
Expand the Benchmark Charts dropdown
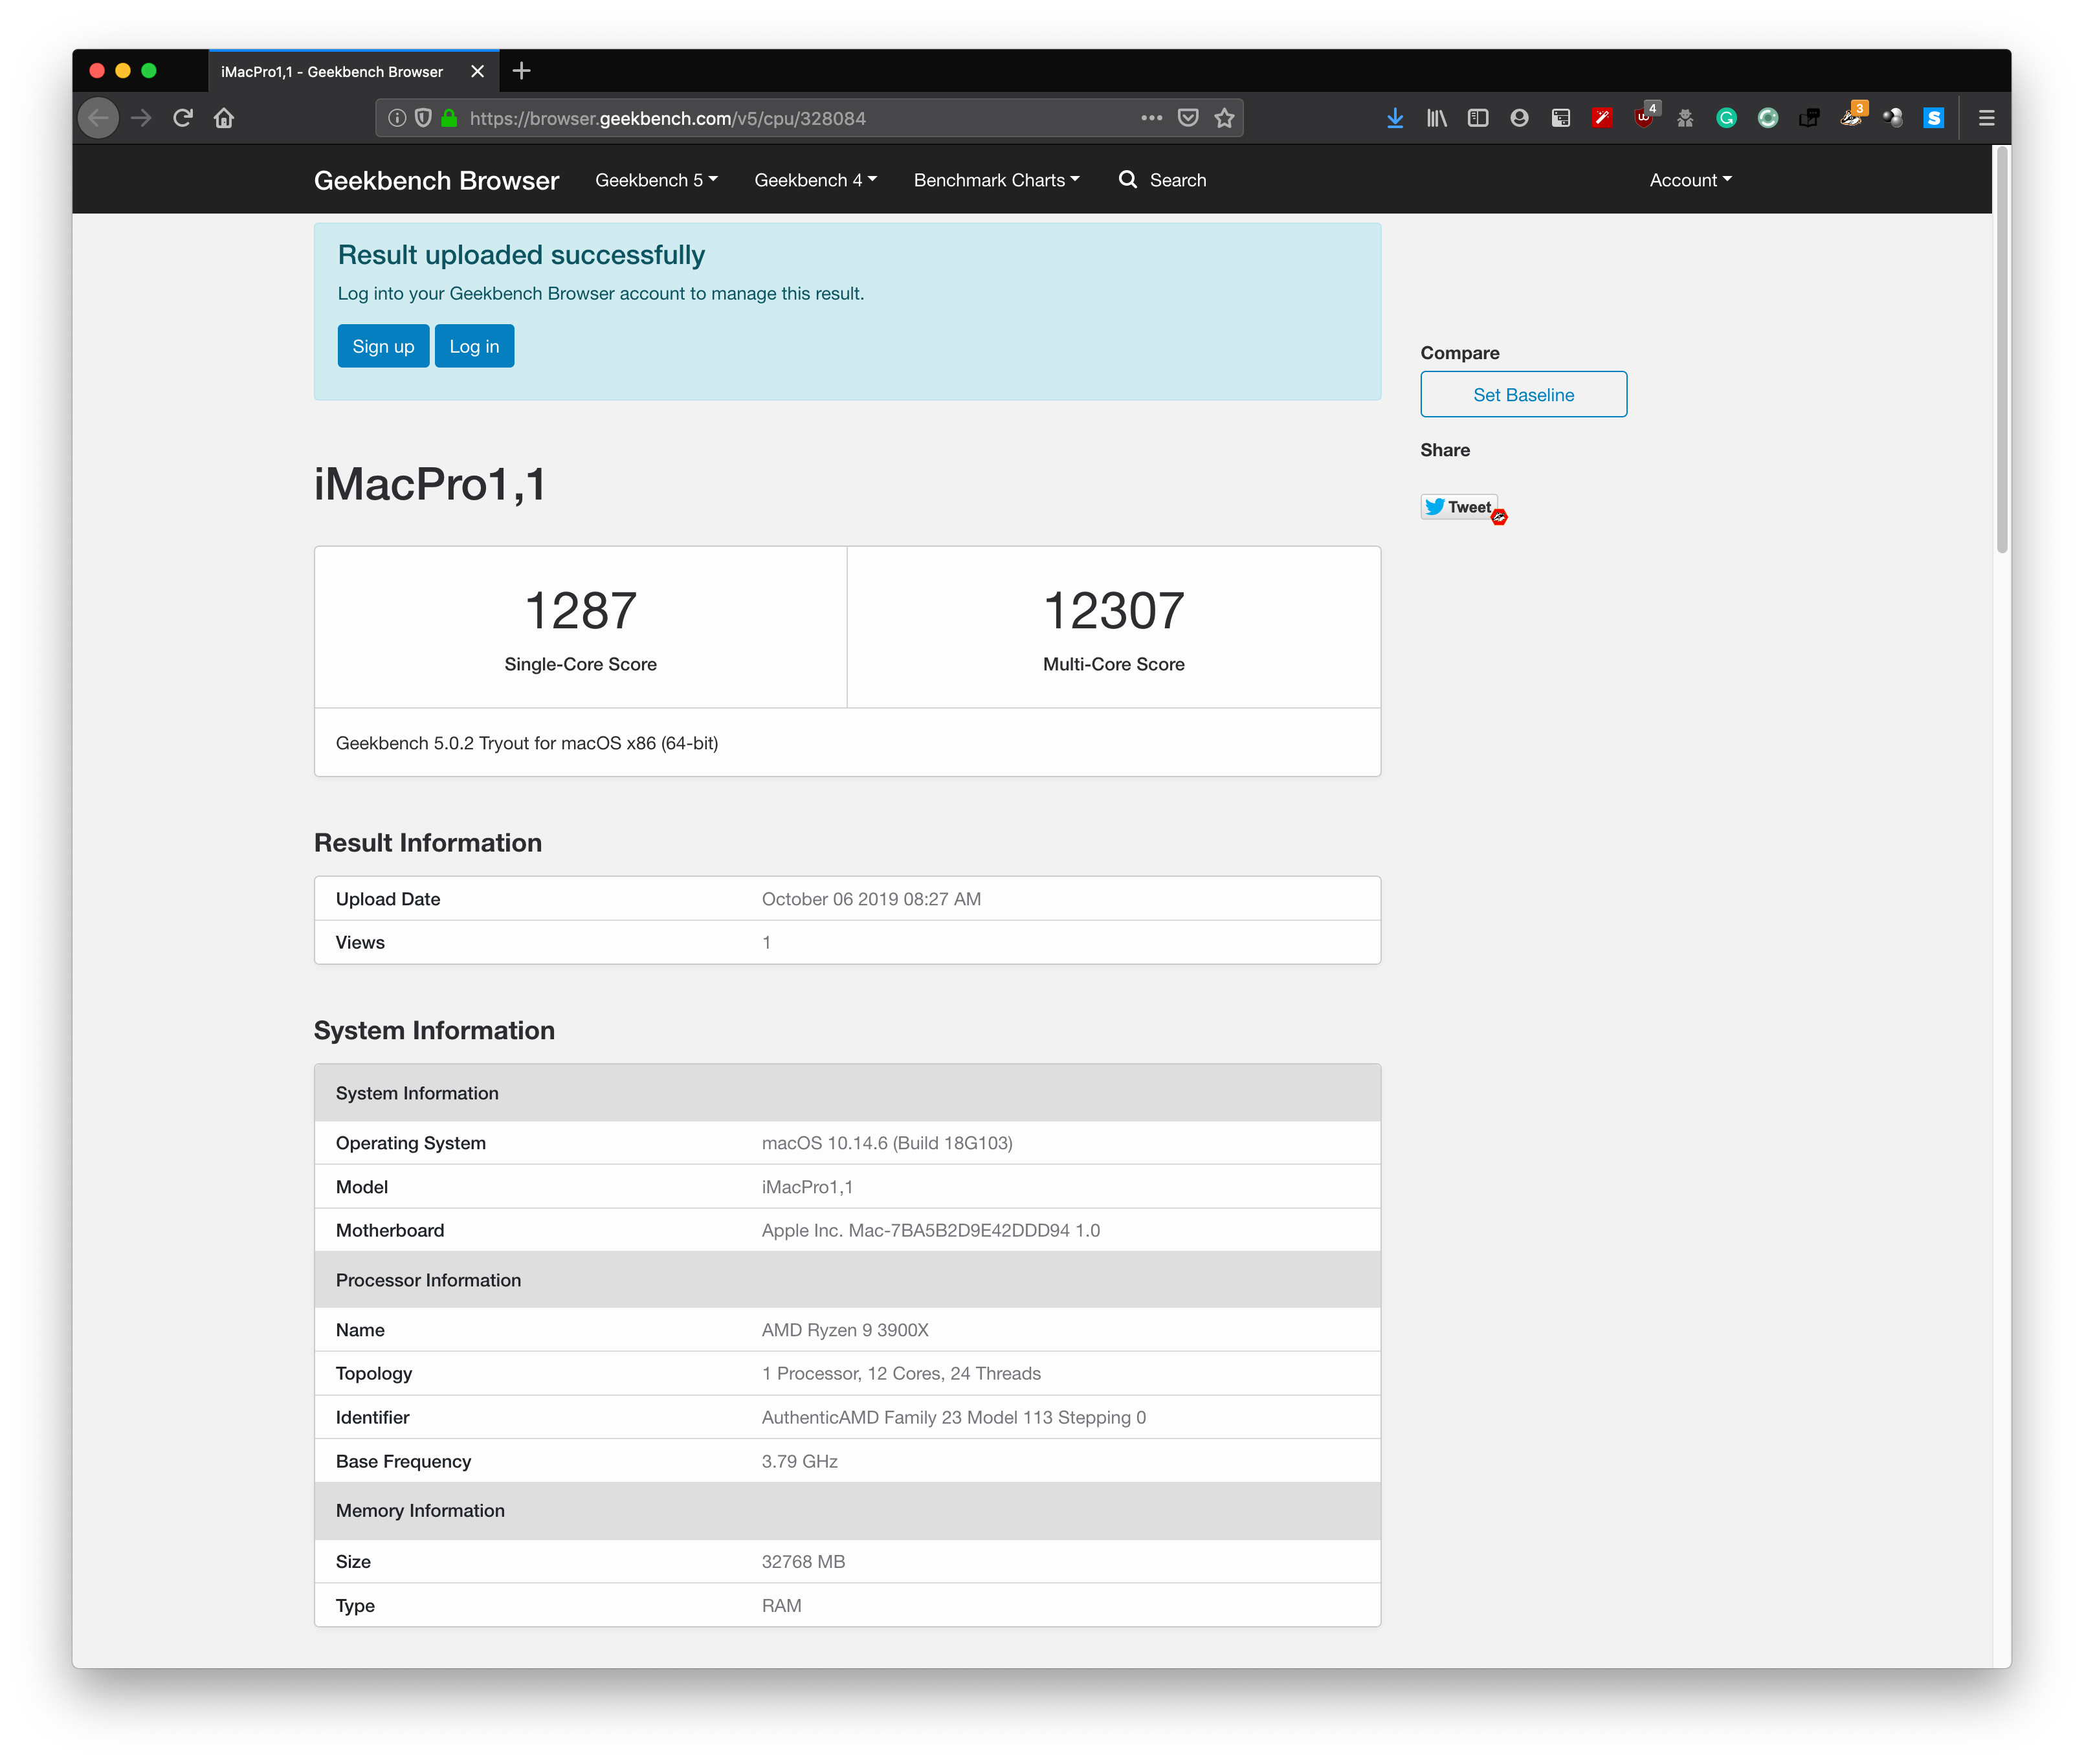(x=996, y=180)
